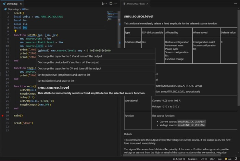Click the CRLF end-of-line selector
The height and width of the screenshot is (161, 240).
[x=213, y=159]
